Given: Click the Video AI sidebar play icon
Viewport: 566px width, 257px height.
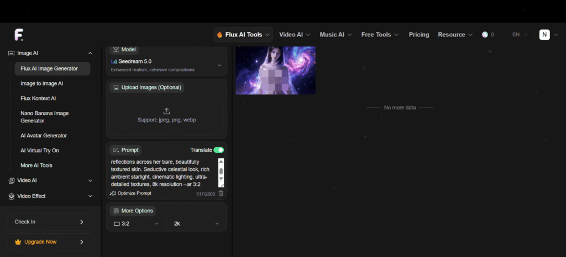Looking at the screenshot, I should (12, 180).
